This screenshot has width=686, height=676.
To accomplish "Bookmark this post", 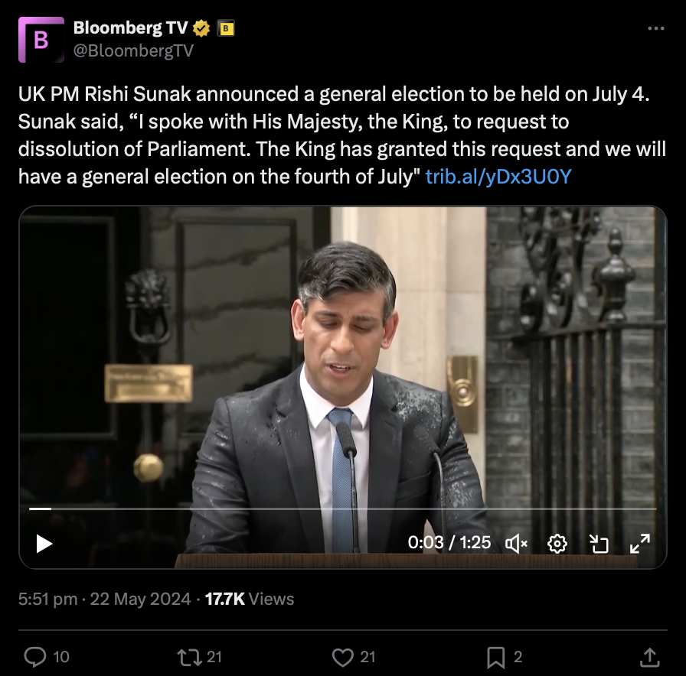I will tap(496, 656).
